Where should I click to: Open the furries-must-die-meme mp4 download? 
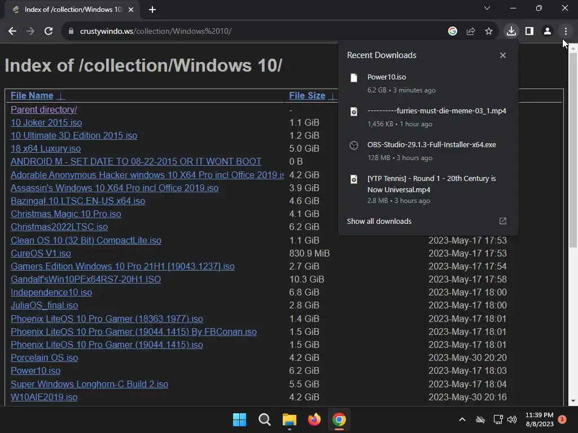[428, 117]
